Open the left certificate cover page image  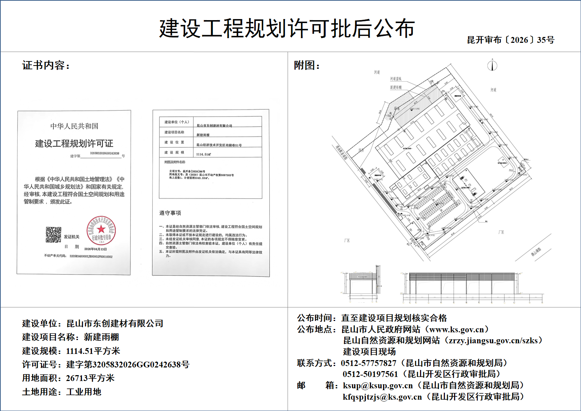74,192
